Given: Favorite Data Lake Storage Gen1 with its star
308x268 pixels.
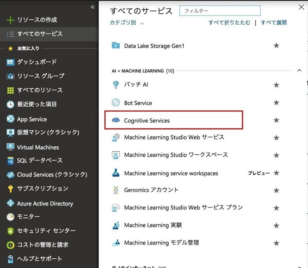Looking at the screenshot, I should tap(276, 46).
